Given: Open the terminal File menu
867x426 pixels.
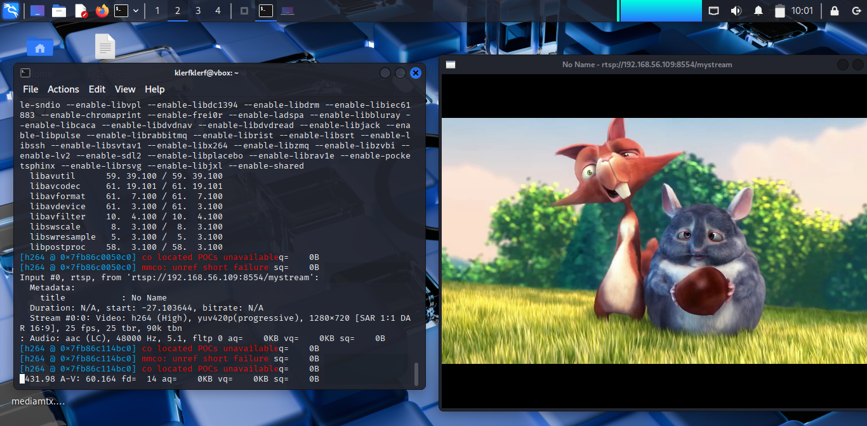Looking at the screenshot, I should (x=30, y=89).
